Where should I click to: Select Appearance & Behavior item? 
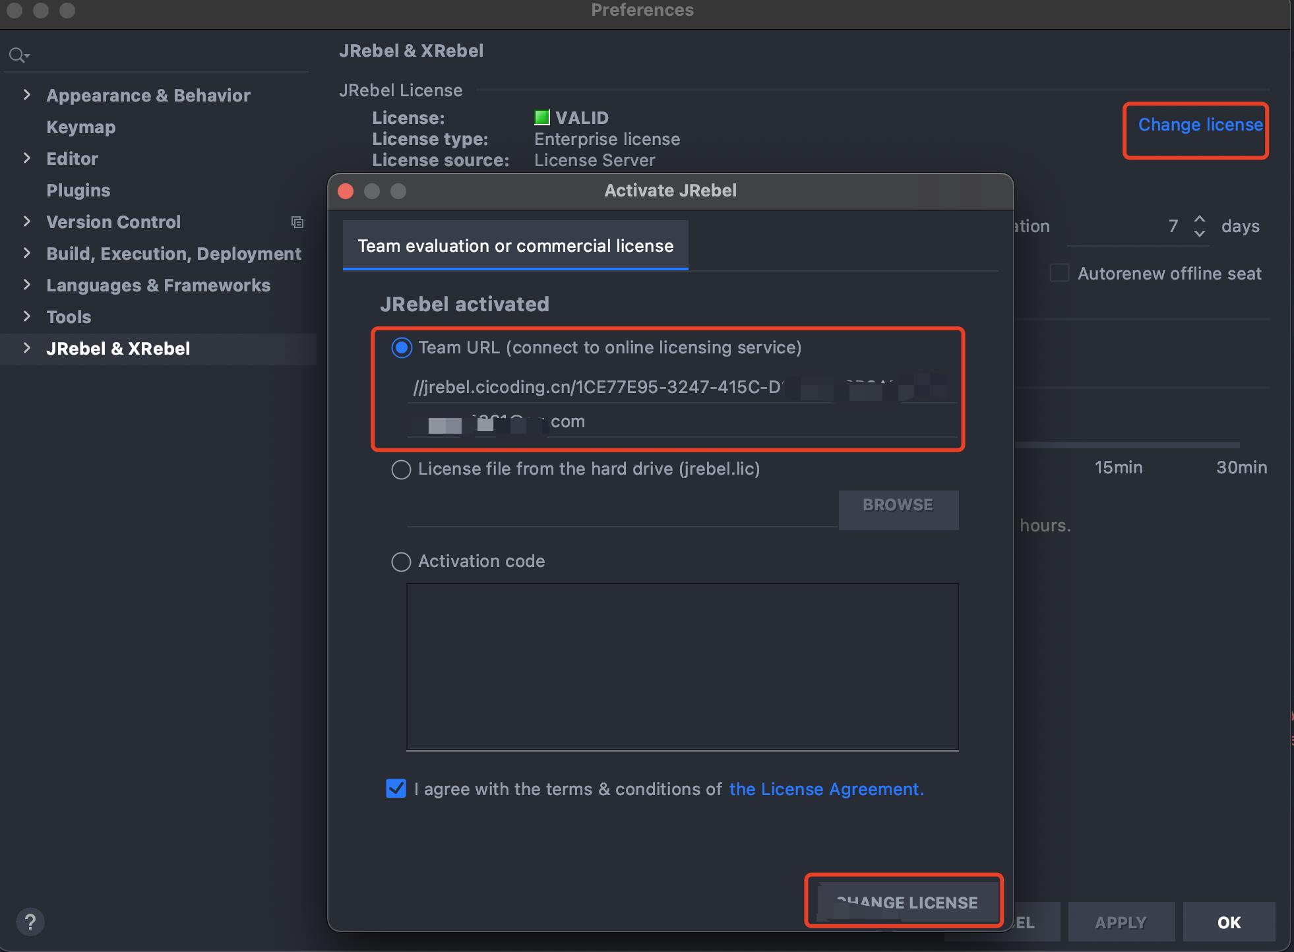148,96
